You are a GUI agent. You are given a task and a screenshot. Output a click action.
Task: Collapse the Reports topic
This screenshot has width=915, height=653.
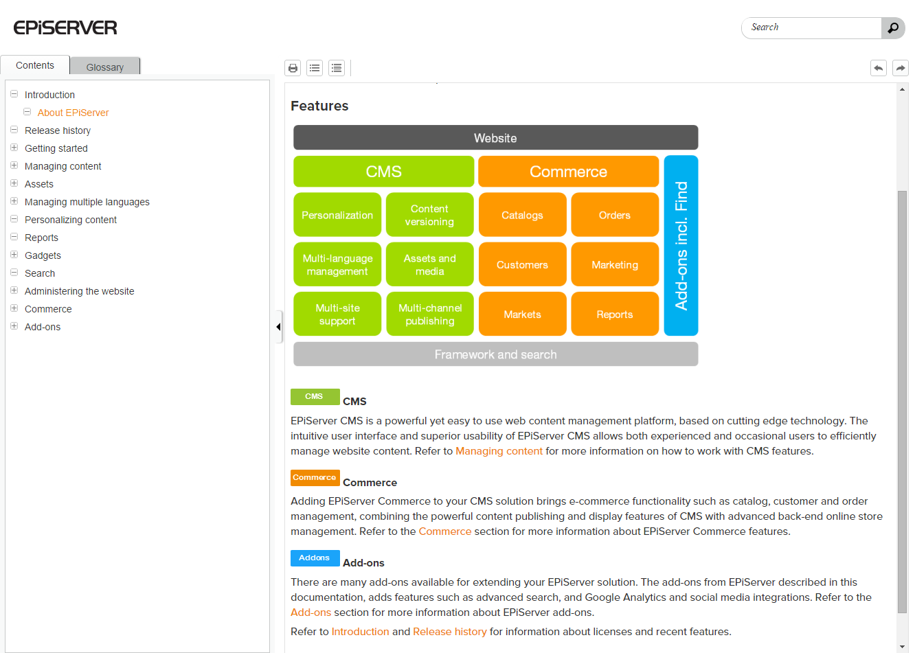(x=14, y=238)
